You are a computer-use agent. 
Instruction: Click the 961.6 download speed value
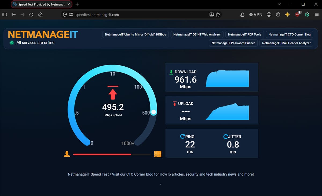[x=186, y=80]
